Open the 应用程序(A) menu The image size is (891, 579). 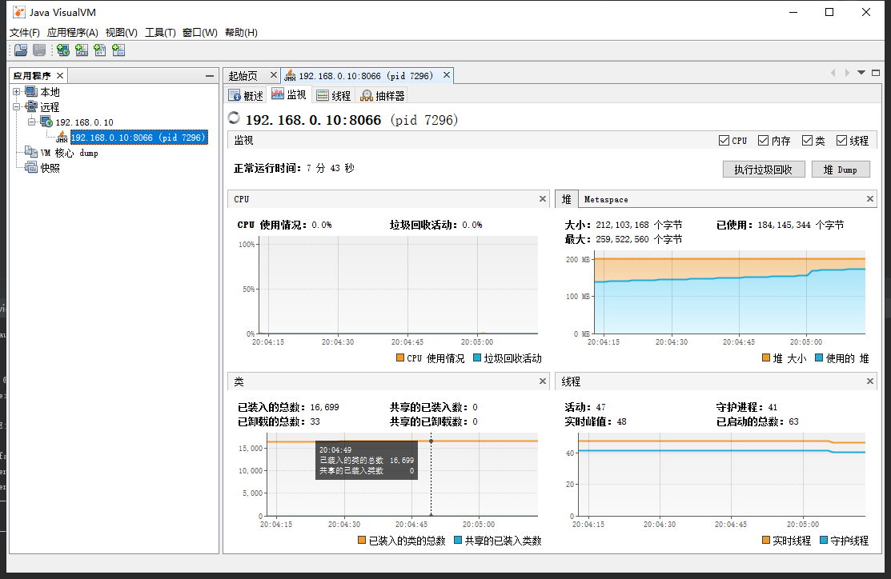pos(72,32)
